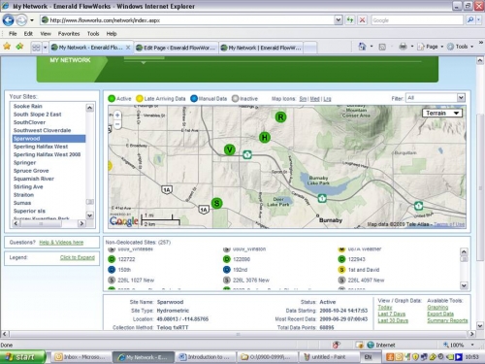Viewport: 485px width, 364px height.
Task: Click the Export Data link
Action: [440, 314]
